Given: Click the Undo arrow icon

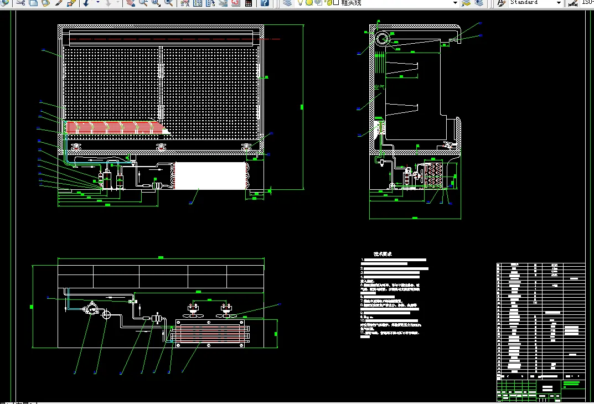Looking at the screenshot, I should [86, 2].
